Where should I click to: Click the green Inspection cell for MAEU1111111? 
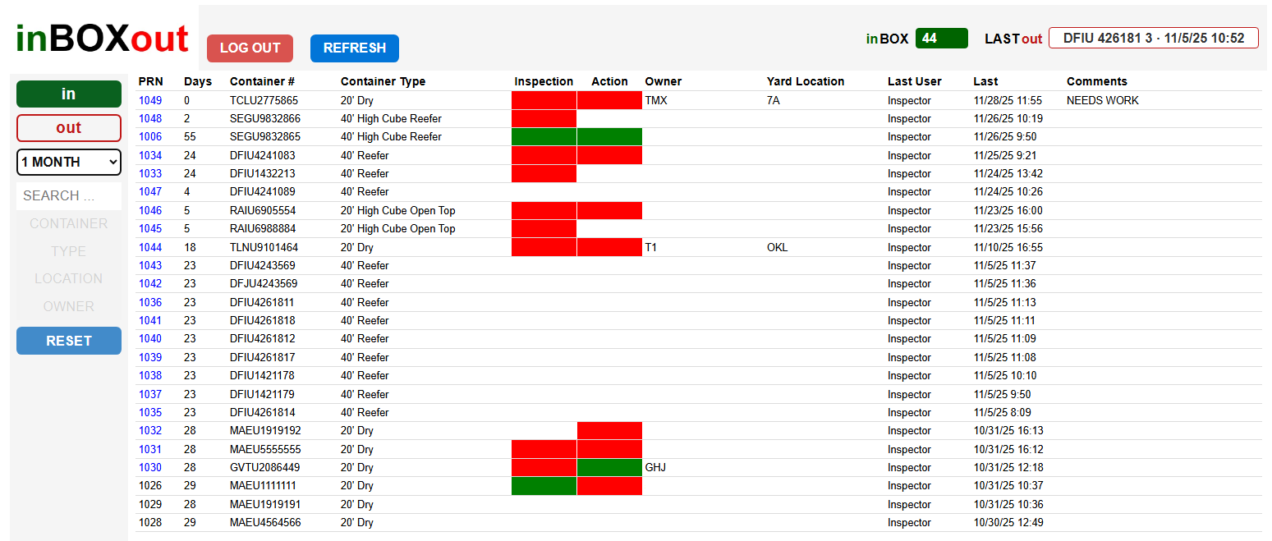coord(544,485)
